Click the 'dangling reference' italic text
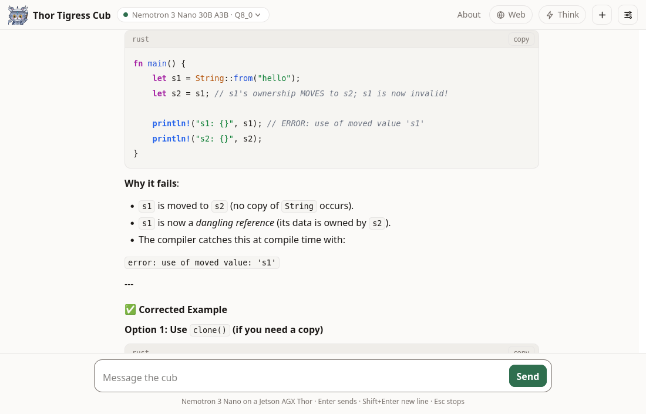 pos(235,223)
